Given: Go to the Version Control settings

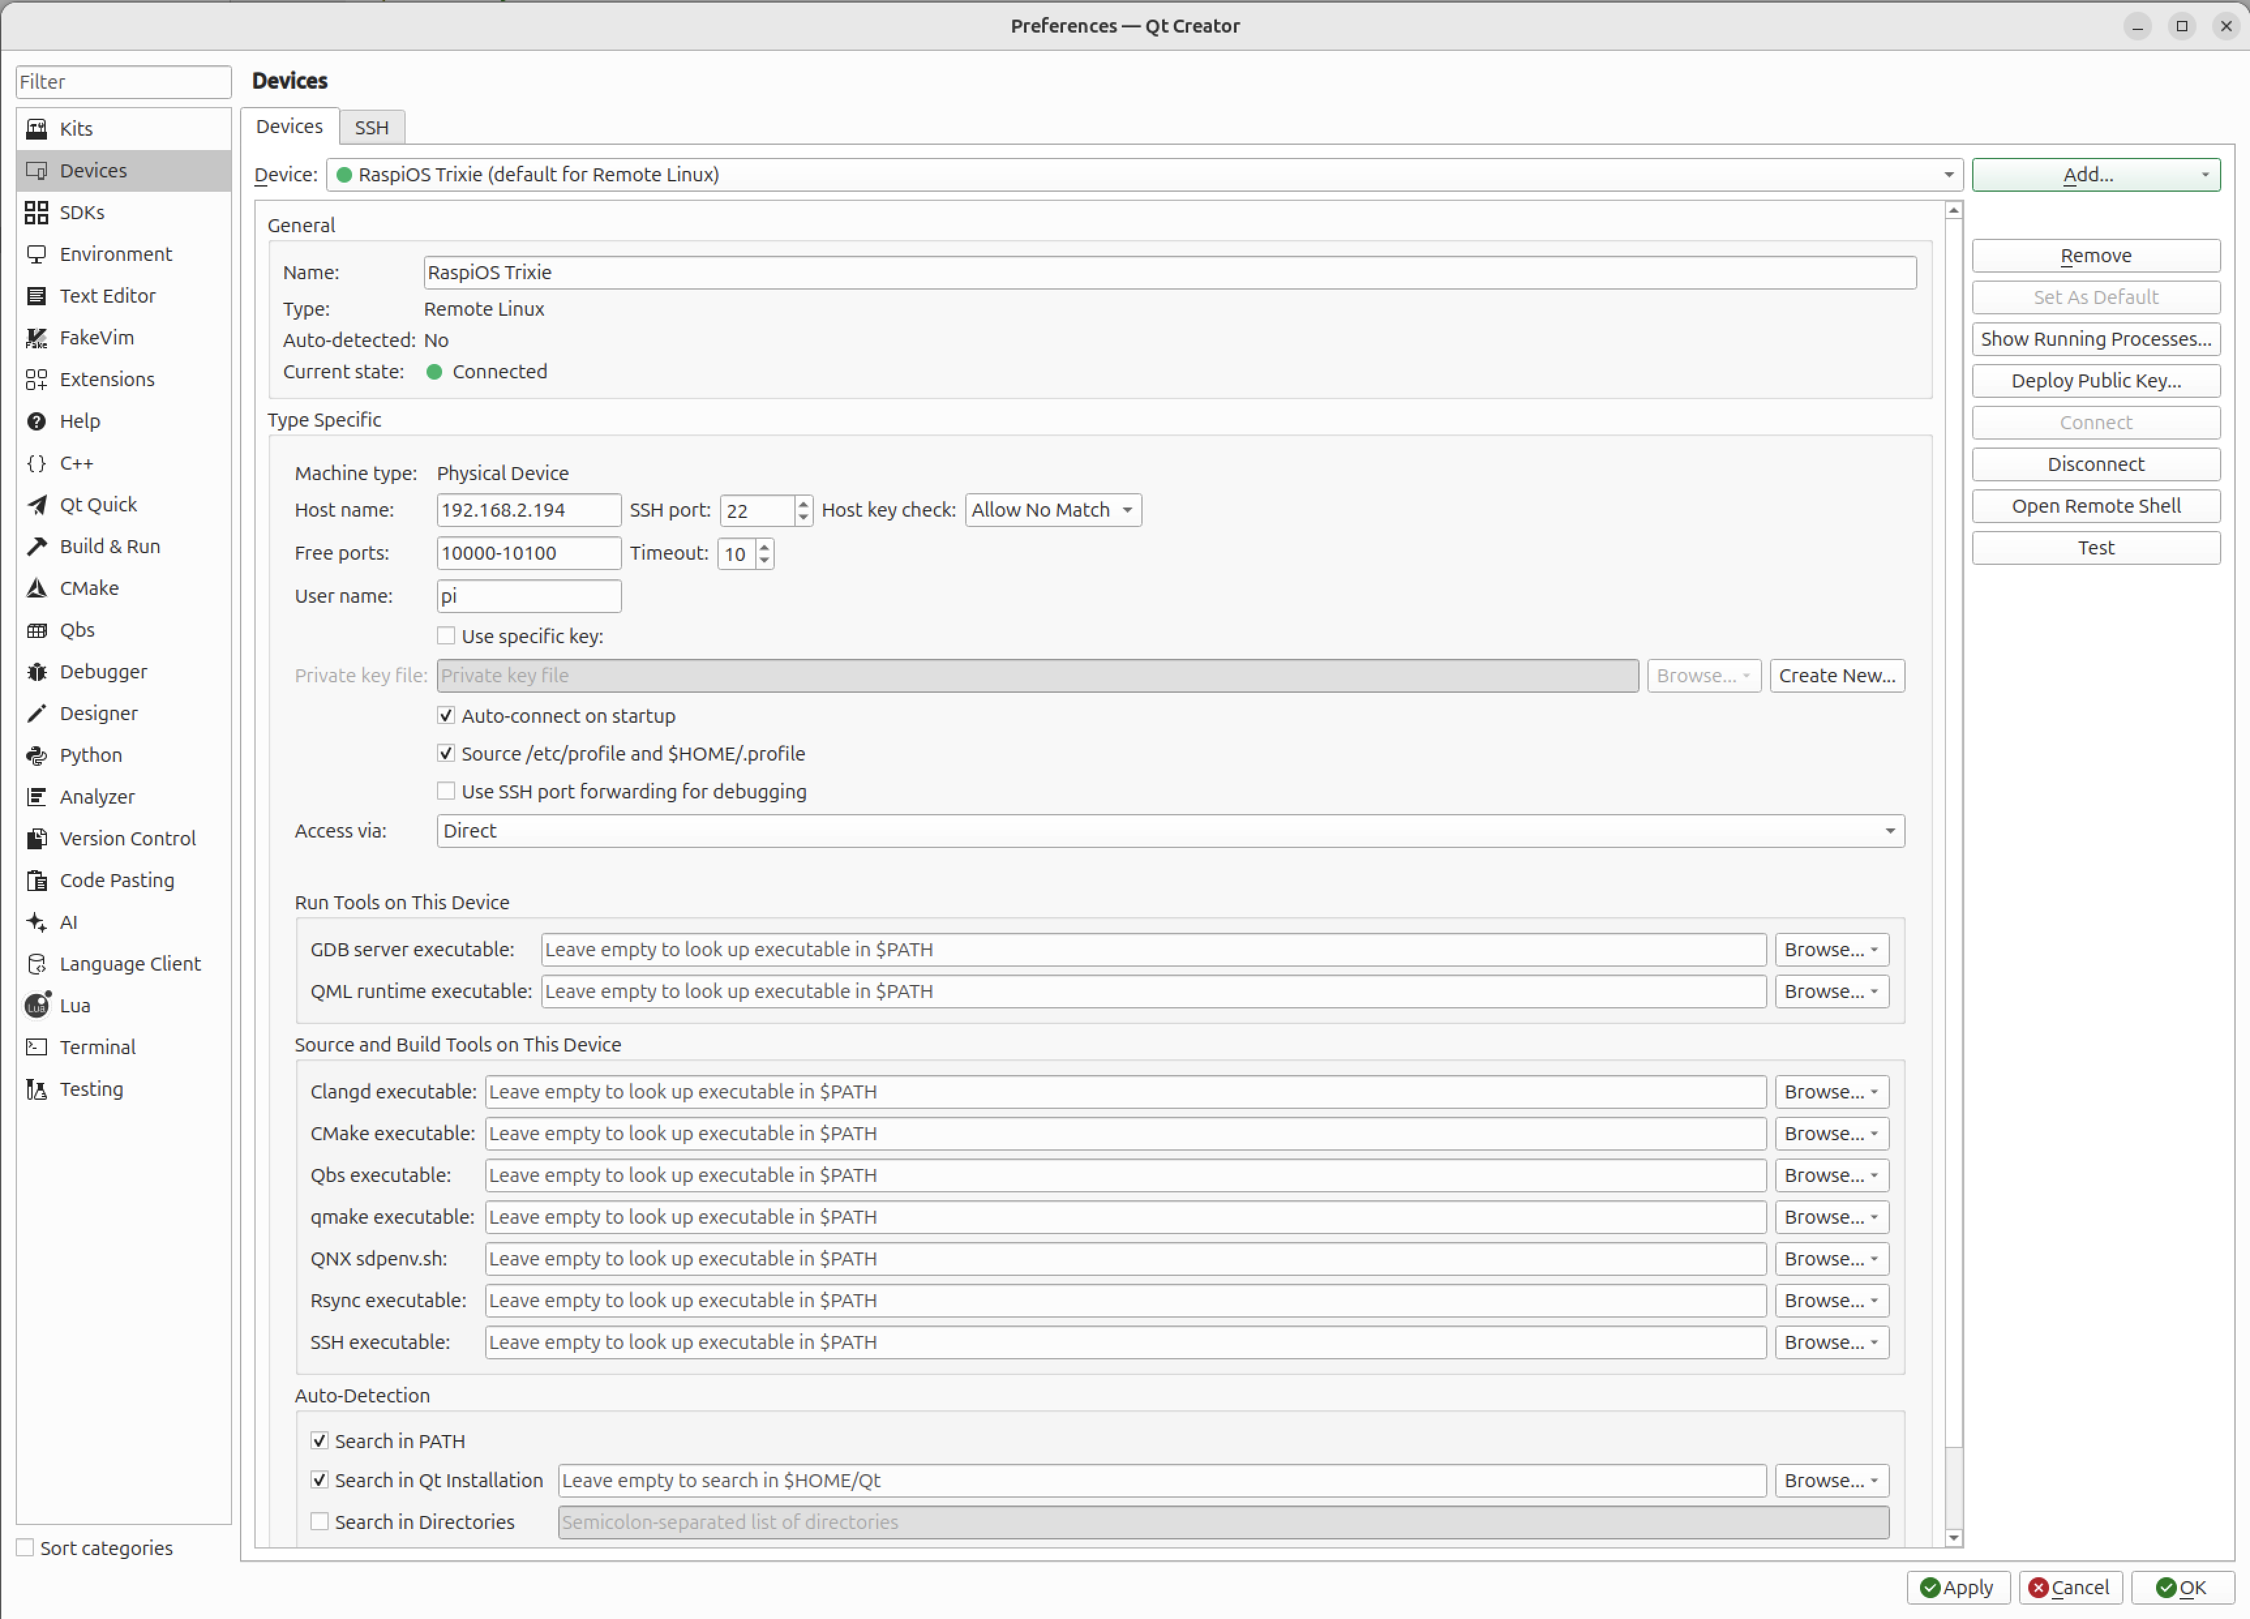Looking at the screenshot, I should point(127,838).
